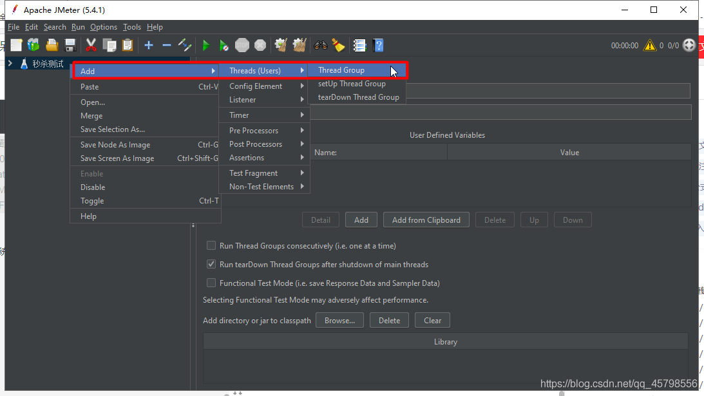Open the File menu

14,27
